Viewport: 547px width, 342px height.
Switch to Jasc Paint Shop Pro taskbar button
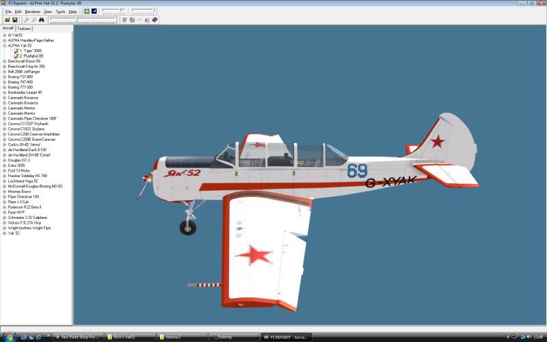click(78, 337)
